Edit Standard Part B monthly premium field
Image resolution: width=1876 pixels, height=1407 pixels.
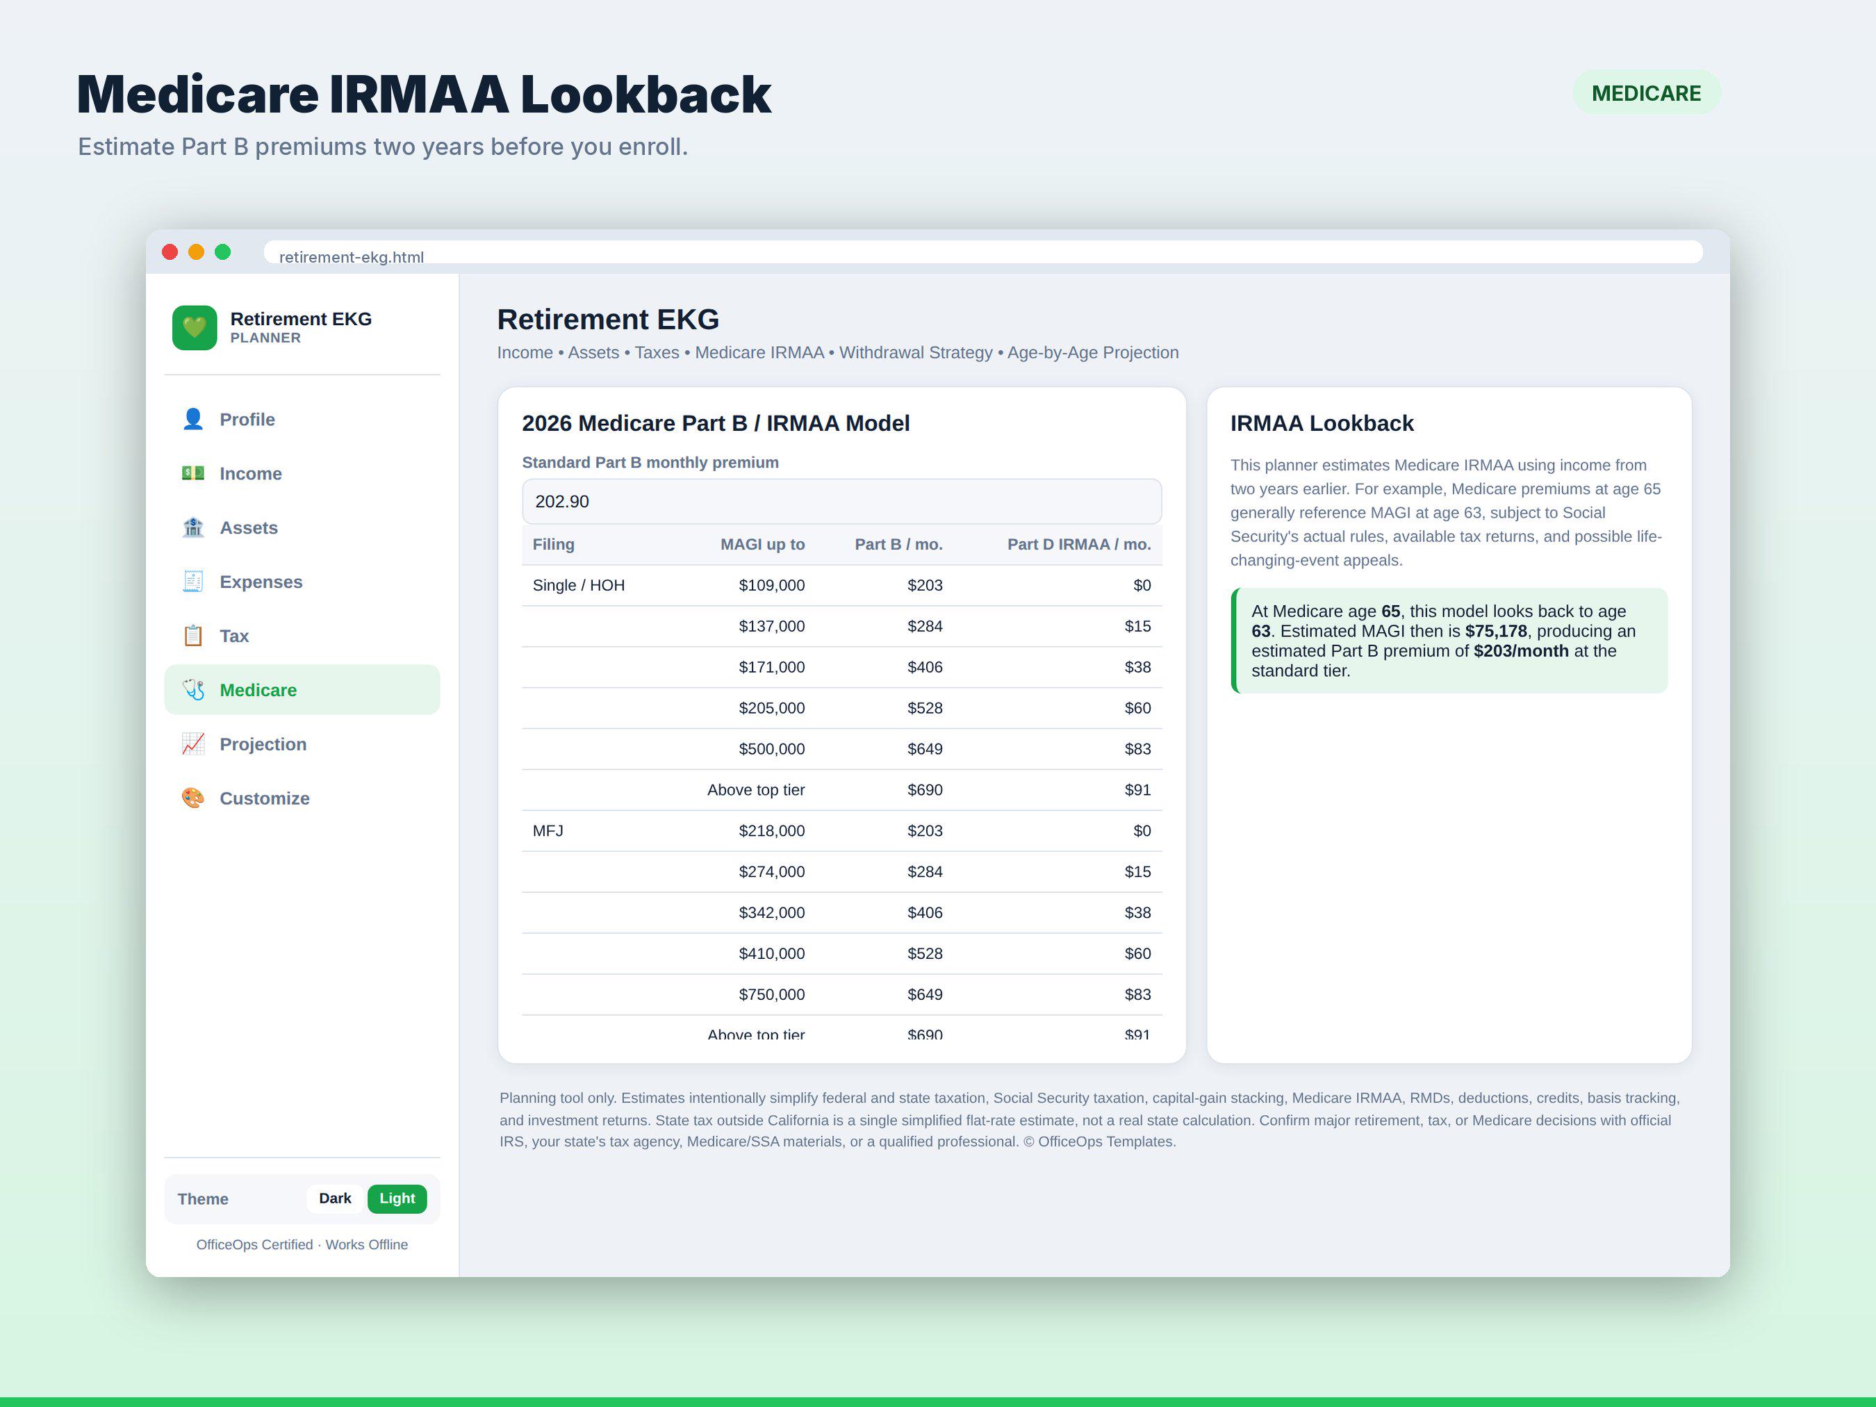[841, 501]
